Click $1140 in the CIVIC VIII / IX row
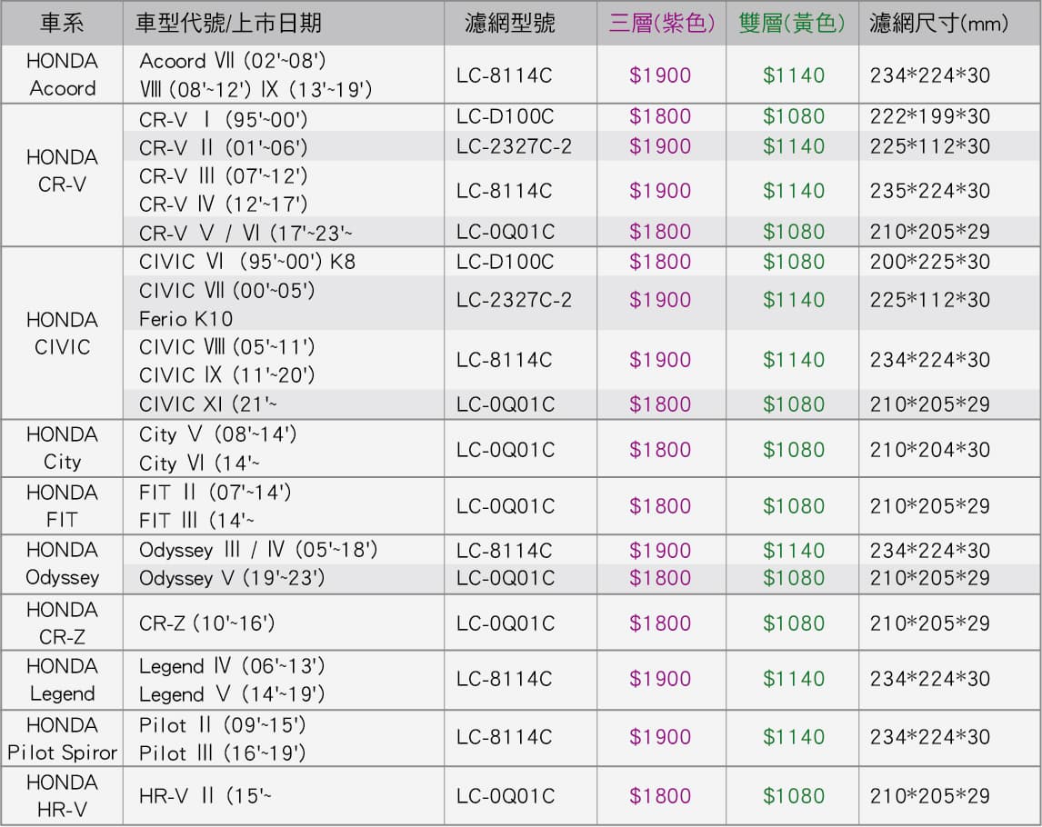Image resolution: width=1042 pixels, height=827 pixels. coord(794,360)
